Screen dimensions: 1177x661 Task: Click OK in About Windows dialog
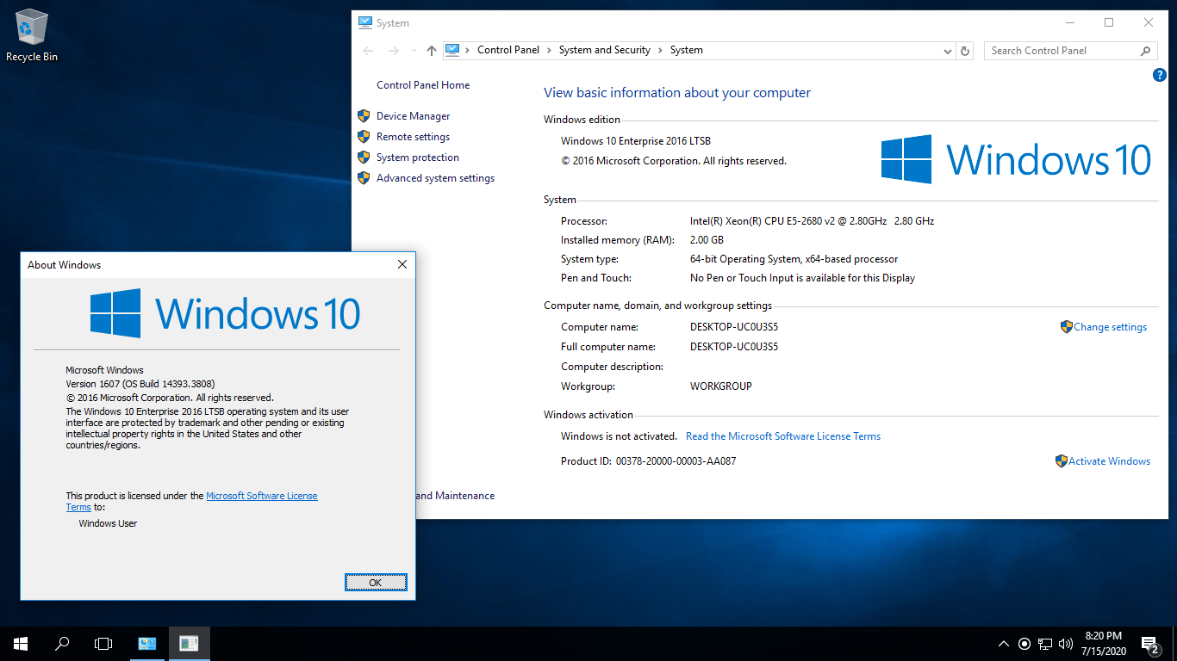[x=376, y=583]
